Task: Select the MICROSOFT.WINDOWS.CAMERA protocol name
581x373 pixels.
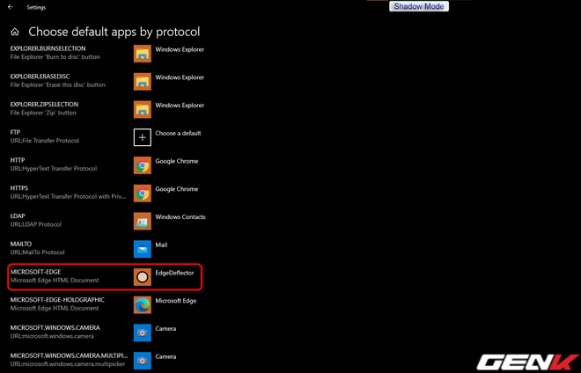Action: click(x=55, y=327)
